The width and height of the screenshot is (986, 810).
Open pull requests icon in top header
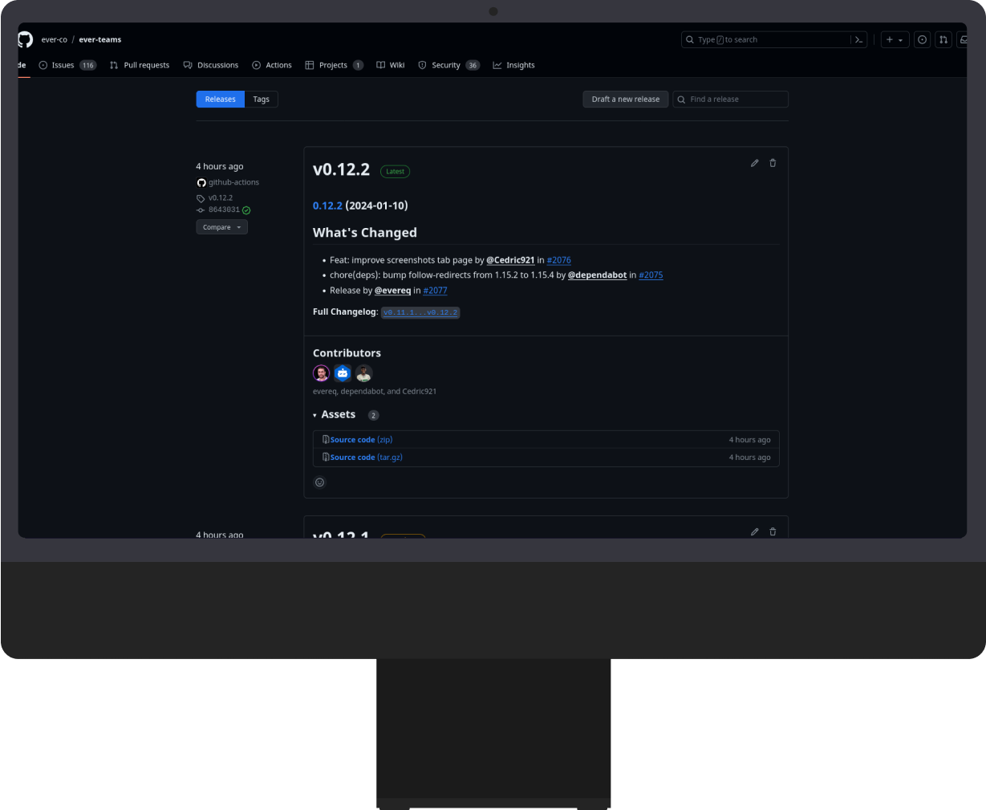(x=943, y=39)
